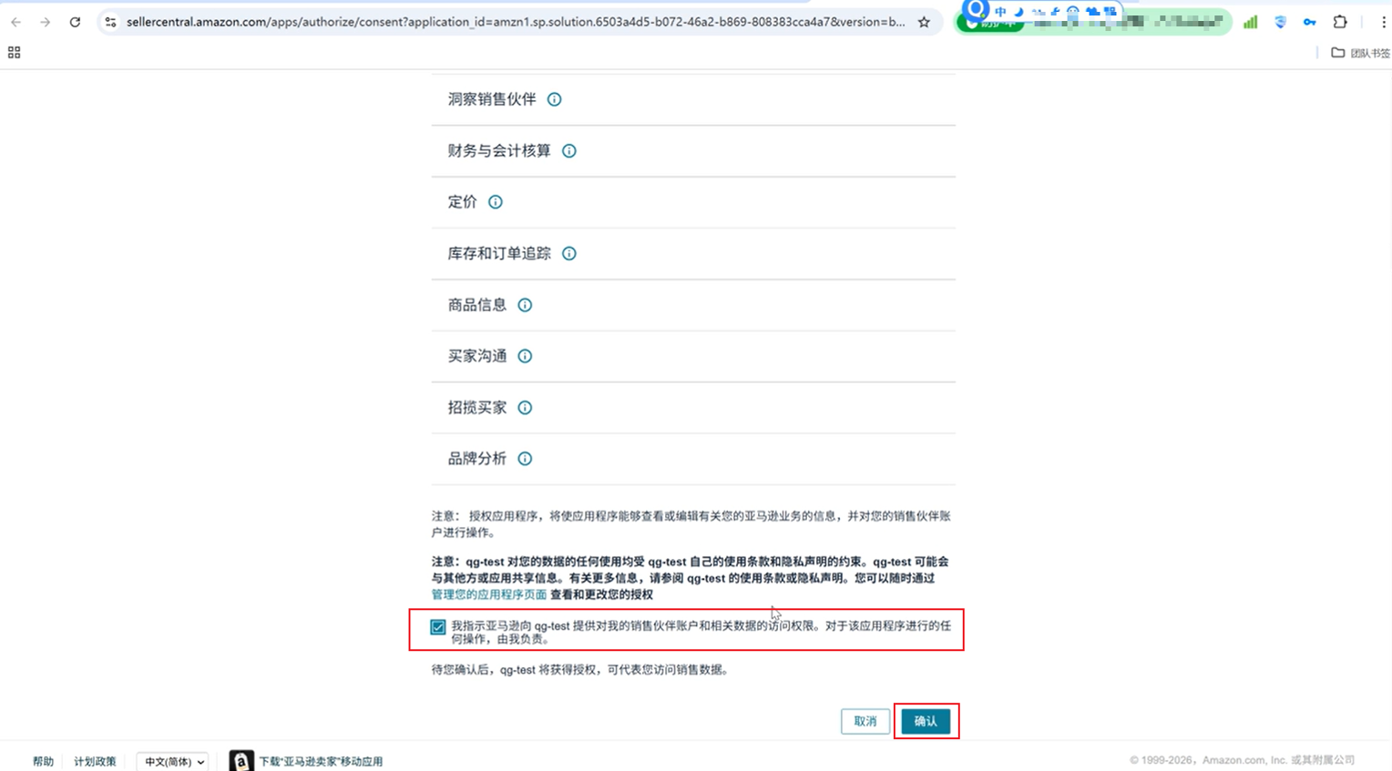Screen dimensions: 1392x771
Task: Open the 中文(简体) language dropdown
Action: [x=173, y=761]
